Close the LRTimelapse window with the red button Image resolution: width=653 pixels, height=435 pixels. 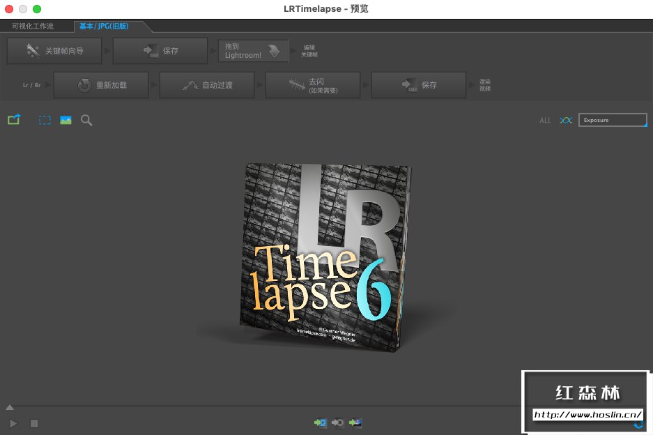(x=9, y=9)
